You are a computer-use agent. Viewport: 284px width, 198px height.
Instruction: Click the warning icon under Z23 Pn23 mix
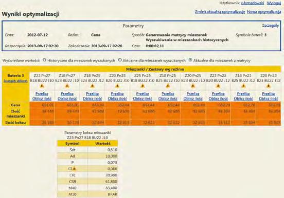click(218, 86)
